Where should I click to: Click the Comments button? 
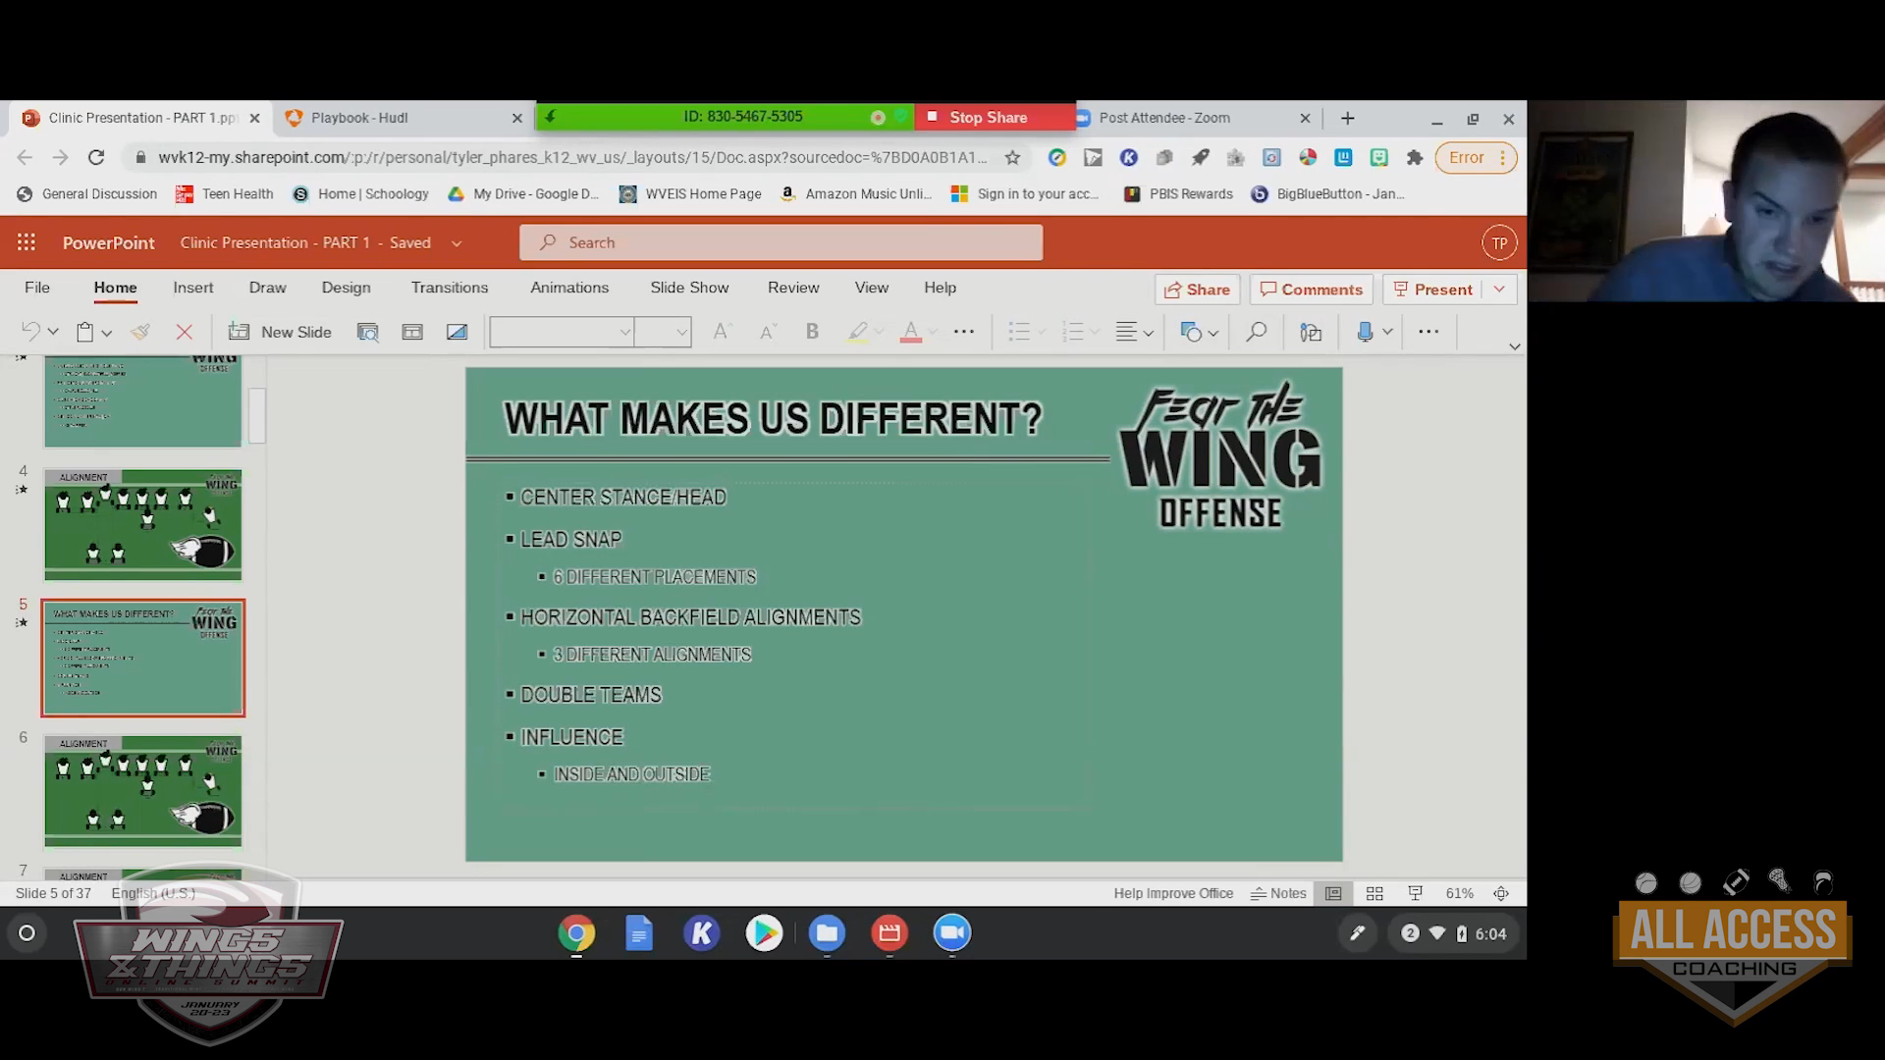pos(1312,290)
